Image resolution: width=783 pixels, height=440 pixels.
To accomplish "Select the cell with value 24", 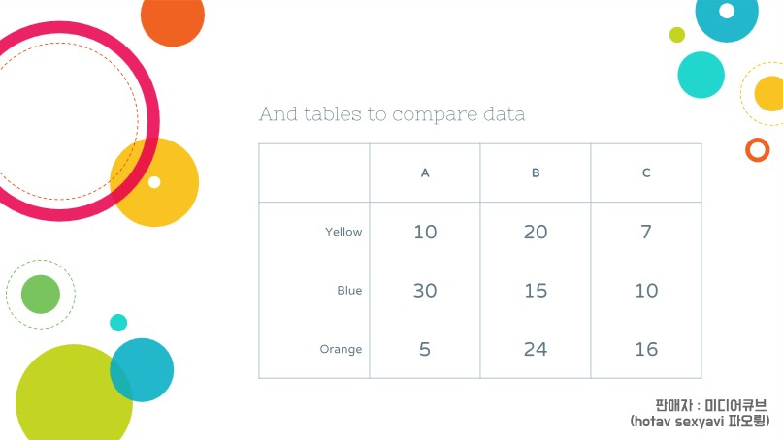I will coord(536,349).
